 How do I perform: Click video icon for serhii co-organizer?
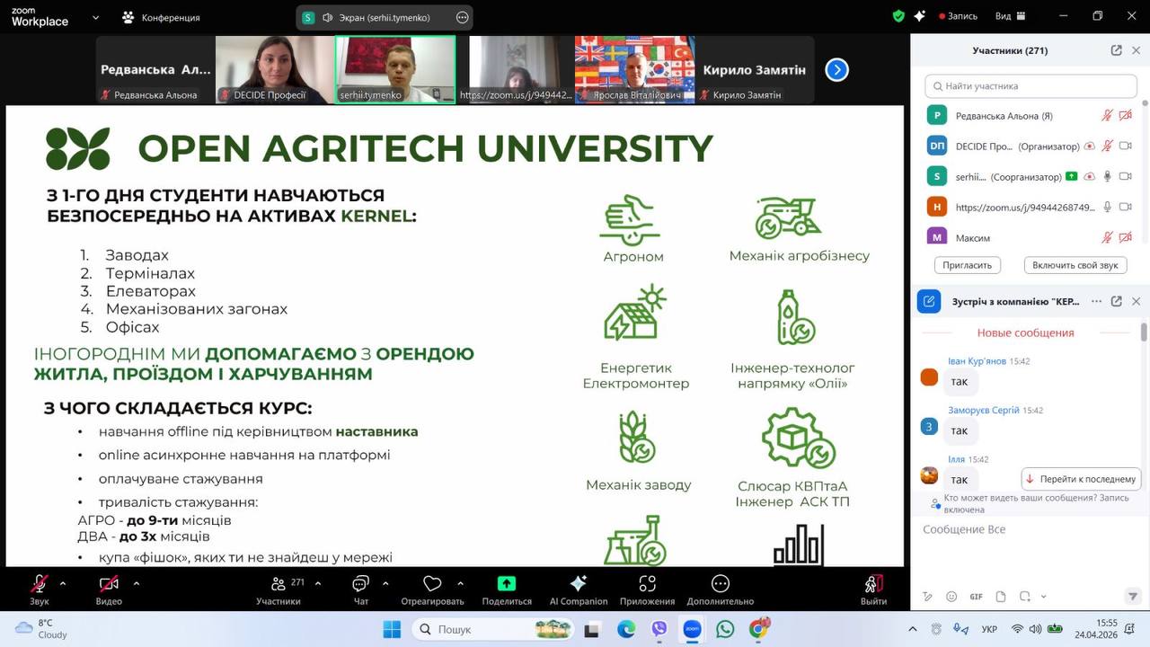point(1126,177)
